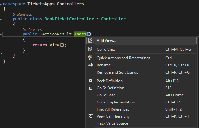
Task: Click the Go To View icon
Action: (x=90, y=49)
